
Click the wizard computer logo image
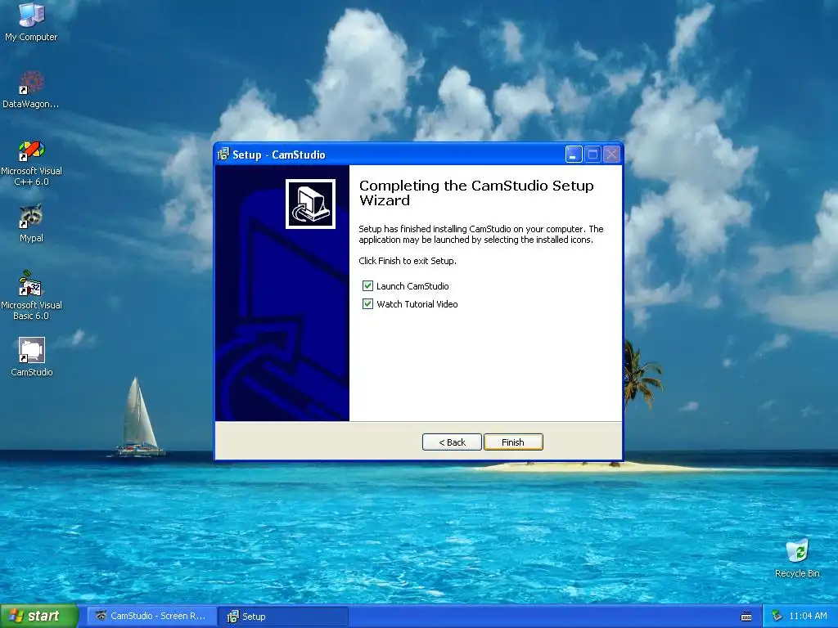click(x=310, y=204)
